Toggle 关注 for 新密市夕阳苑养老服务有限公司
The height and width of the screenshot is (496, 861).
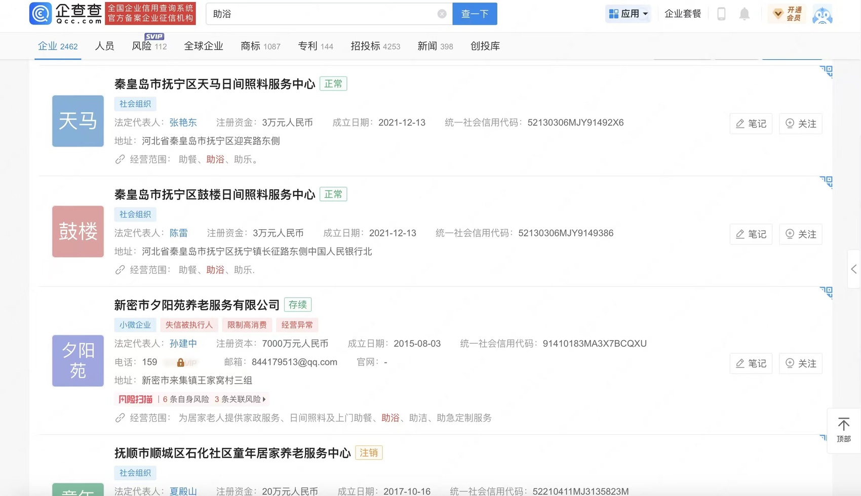click(801, 363)
